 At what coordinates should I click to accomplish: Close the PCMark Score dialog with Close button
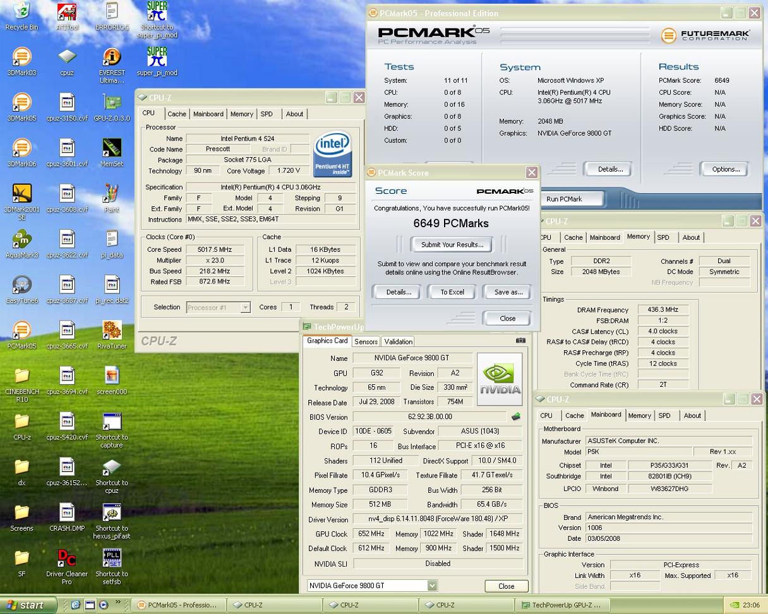[507, 318]
